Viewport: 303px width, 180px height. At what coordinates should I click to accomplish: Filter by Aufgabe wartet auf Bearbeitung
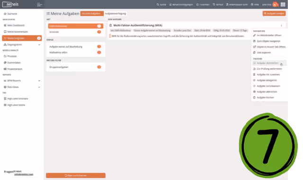(76, 46)
